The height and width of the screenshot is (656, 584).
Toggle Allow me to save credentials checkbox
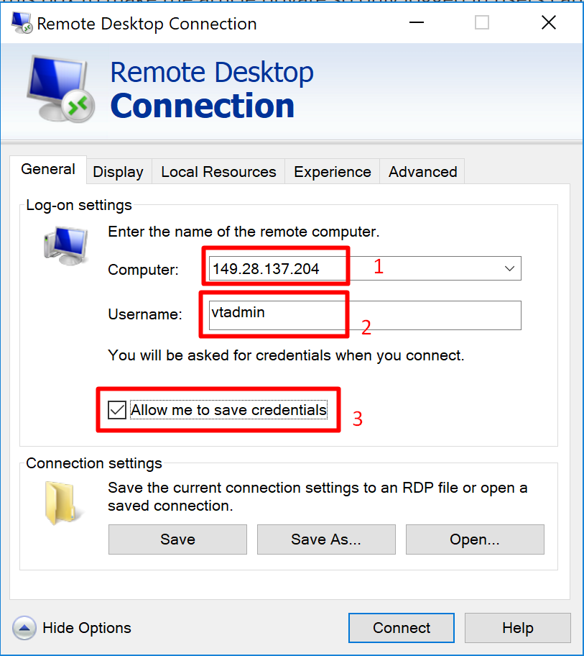coord(117,410)
